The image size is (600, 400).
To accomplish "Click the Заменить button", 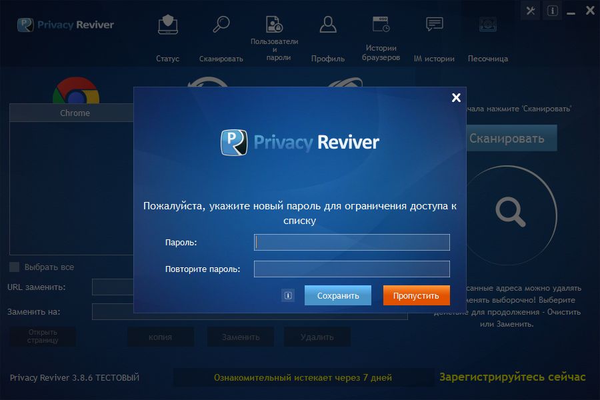I will 241,337.
